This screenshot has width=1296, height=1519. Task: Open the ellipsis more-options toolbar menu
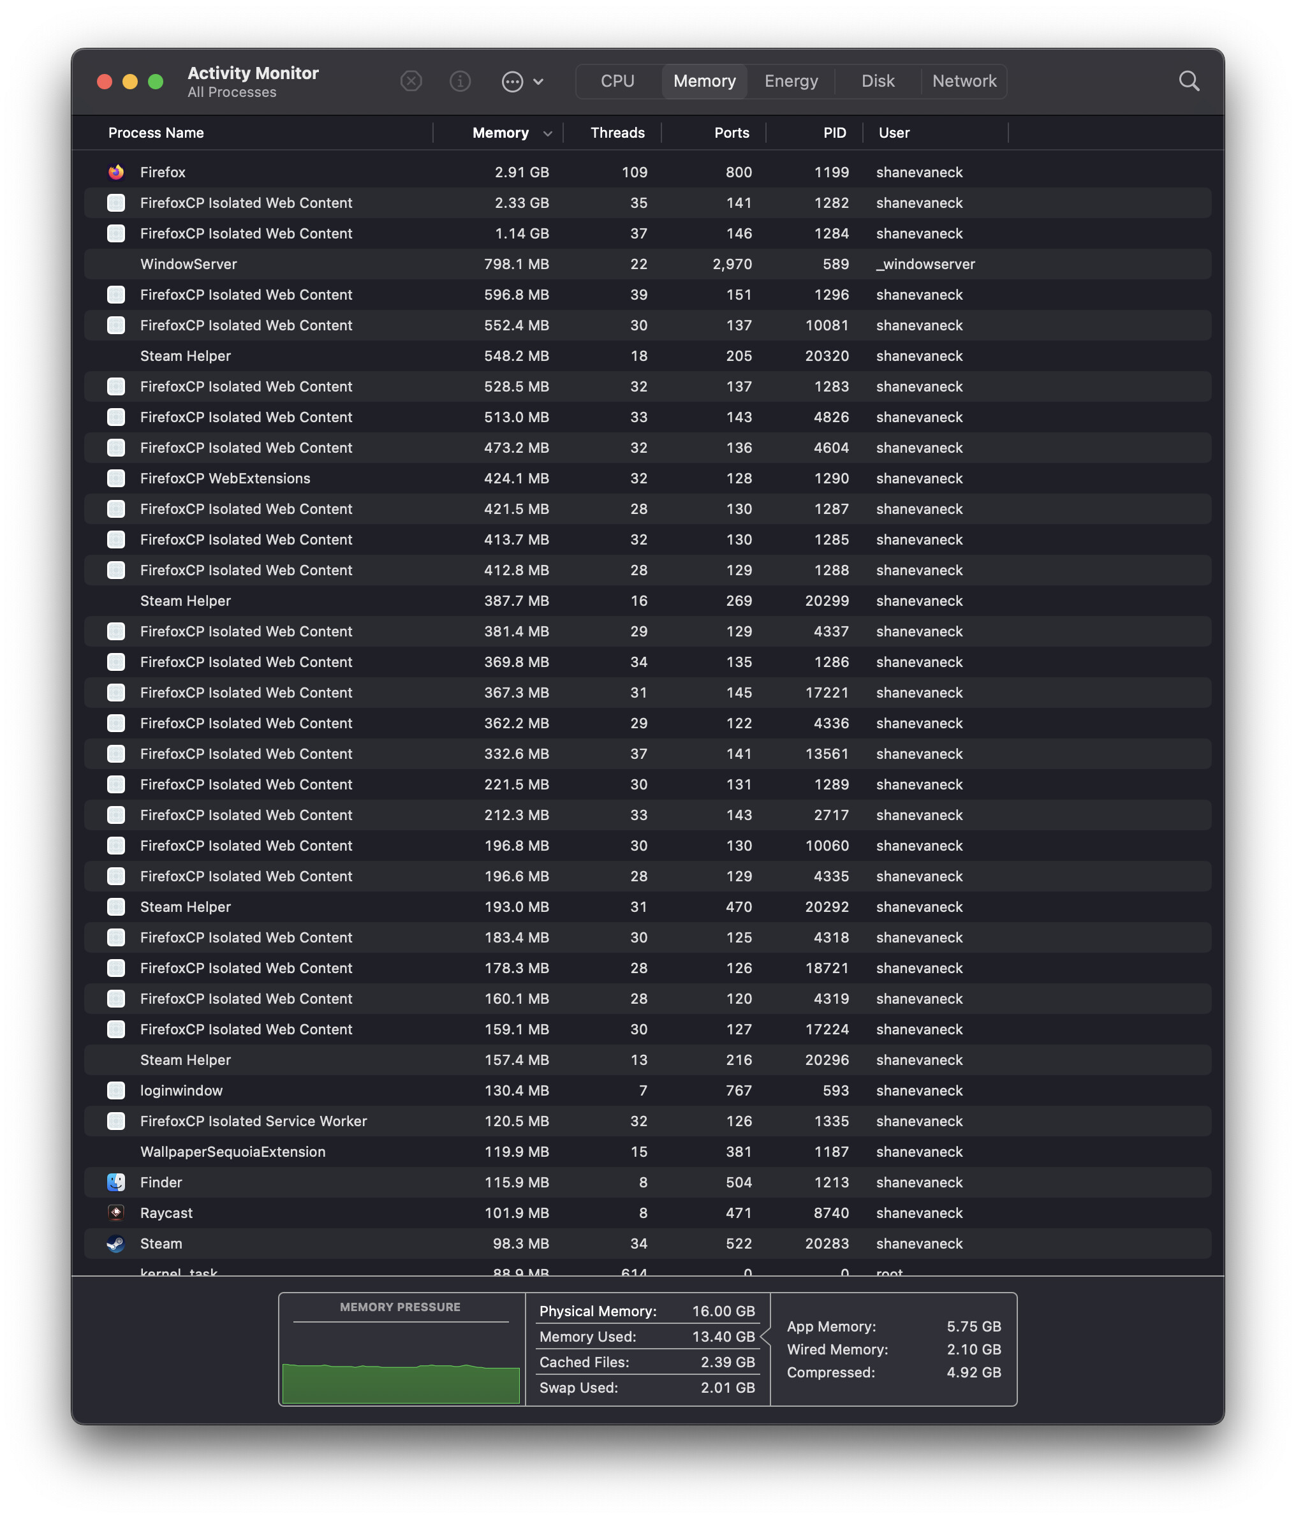tap(522, 82)
